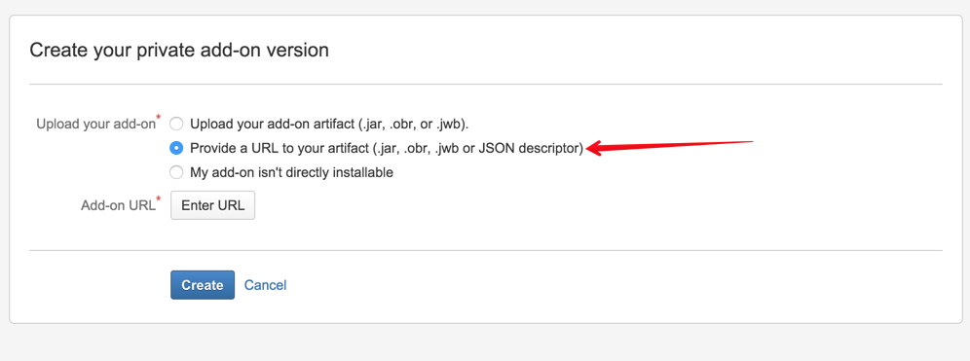Viewport: 970px width, 361px height.
Task: Choose the not directly installable radio button
Action: 177,172
